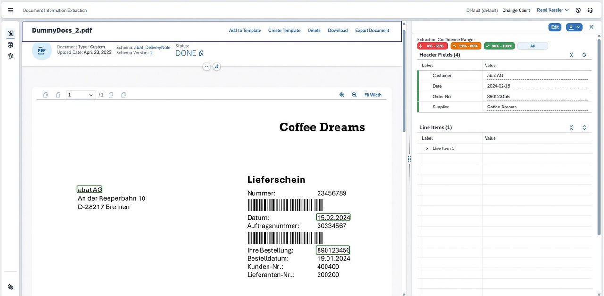Open the download split button arrow
604x296 pixels.
[579, 27]
